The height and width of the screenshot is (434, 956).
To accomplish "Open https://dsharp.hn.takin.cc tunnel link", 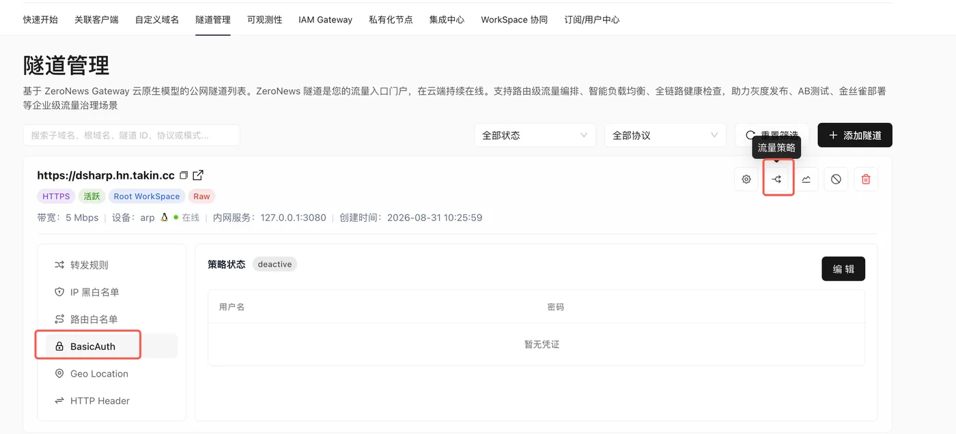I will point(106,175).
